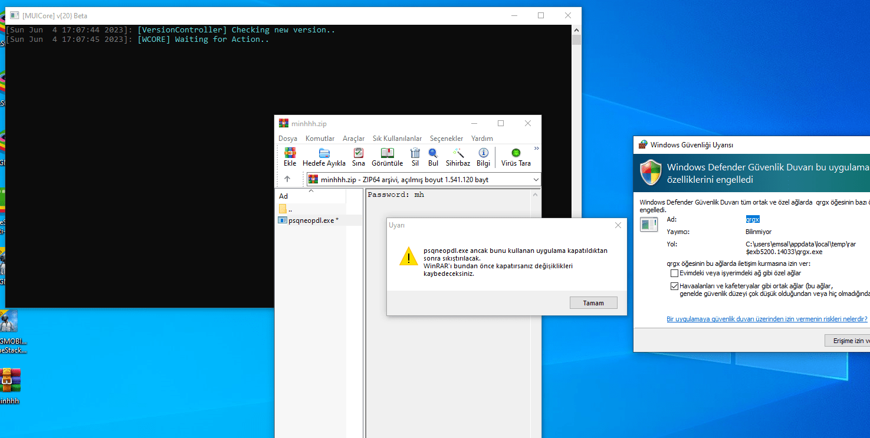Open Sık Kullanılanlar menu
The image size is (870, 438).
[x=397, y=139]
